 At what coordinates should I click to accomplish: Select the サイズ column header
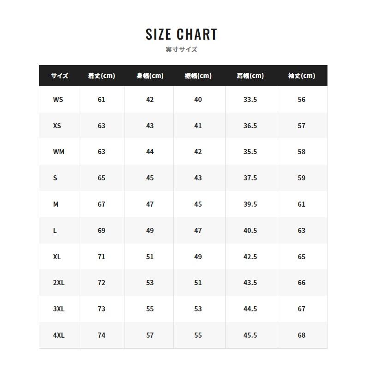click(60, 76)
